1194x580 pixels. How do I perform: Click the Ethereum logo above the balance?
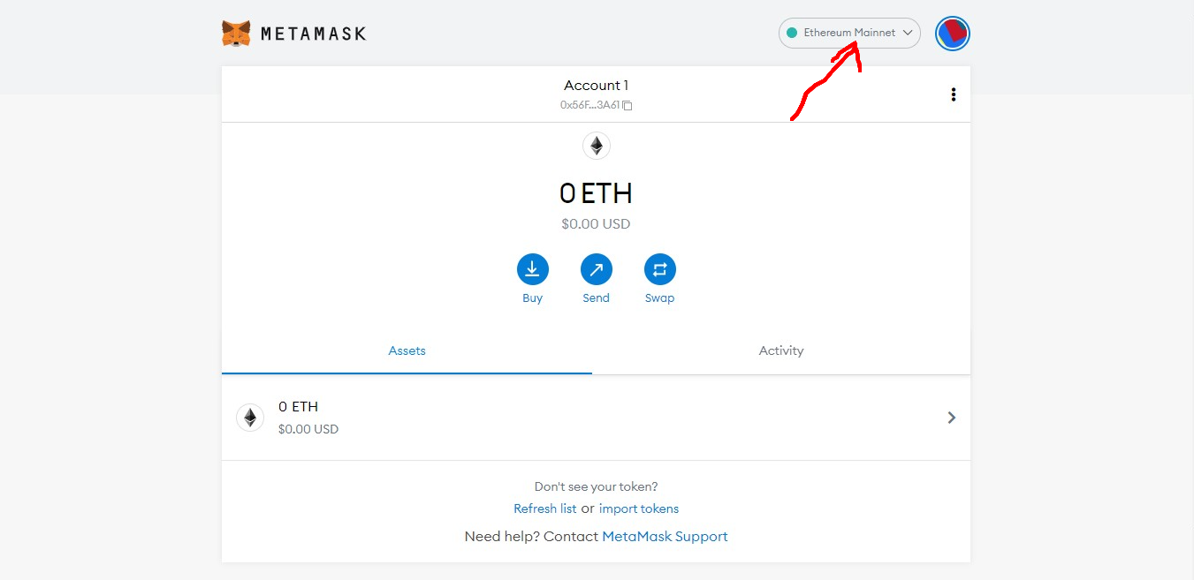pos(597,146)
